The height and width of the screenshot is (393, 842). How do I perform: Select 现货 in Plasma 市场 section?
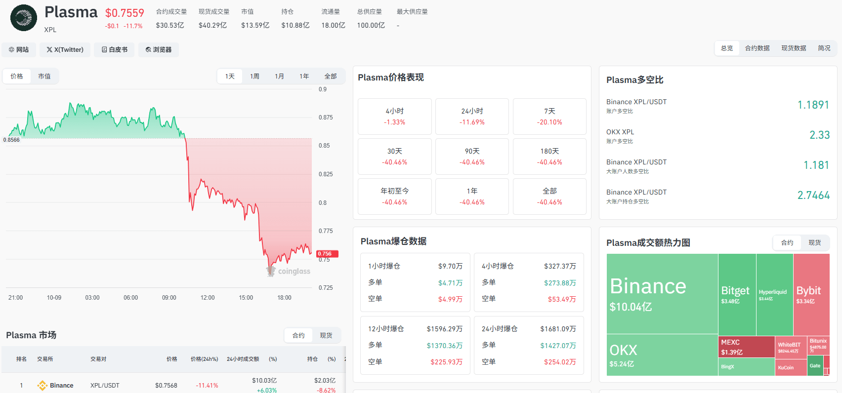click(326, 336)
